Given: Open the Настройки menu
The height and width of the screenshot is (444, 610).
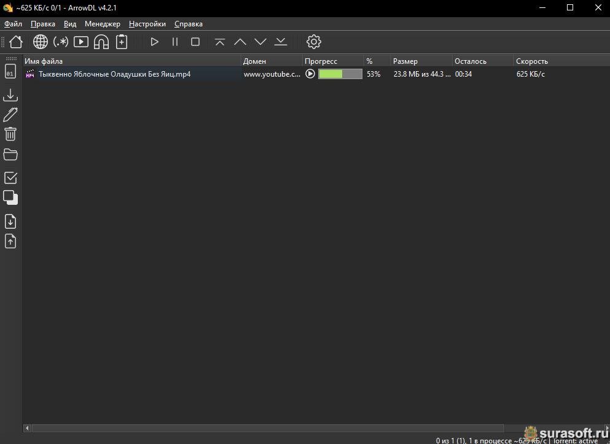Looking at the screenshot, I should point(147,24).
